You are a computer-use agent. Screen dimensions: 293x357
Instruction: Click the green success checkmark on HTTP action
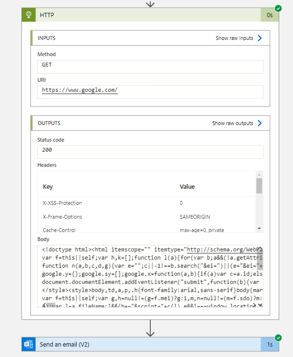point(278,9)
